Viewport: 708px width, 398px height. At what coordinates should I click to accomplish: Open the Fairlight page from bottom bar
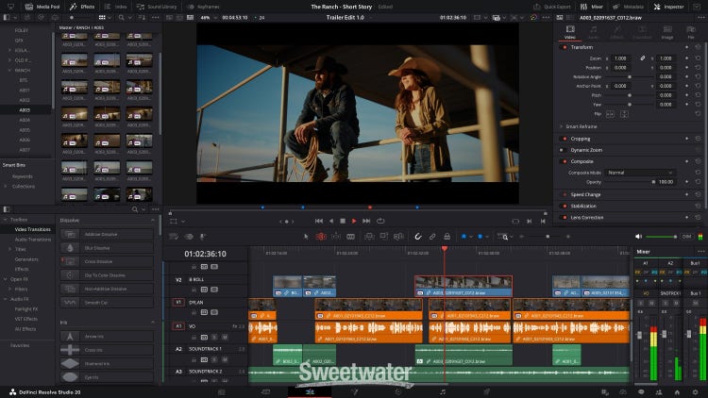pyautogui.click(x=442, y=391)
